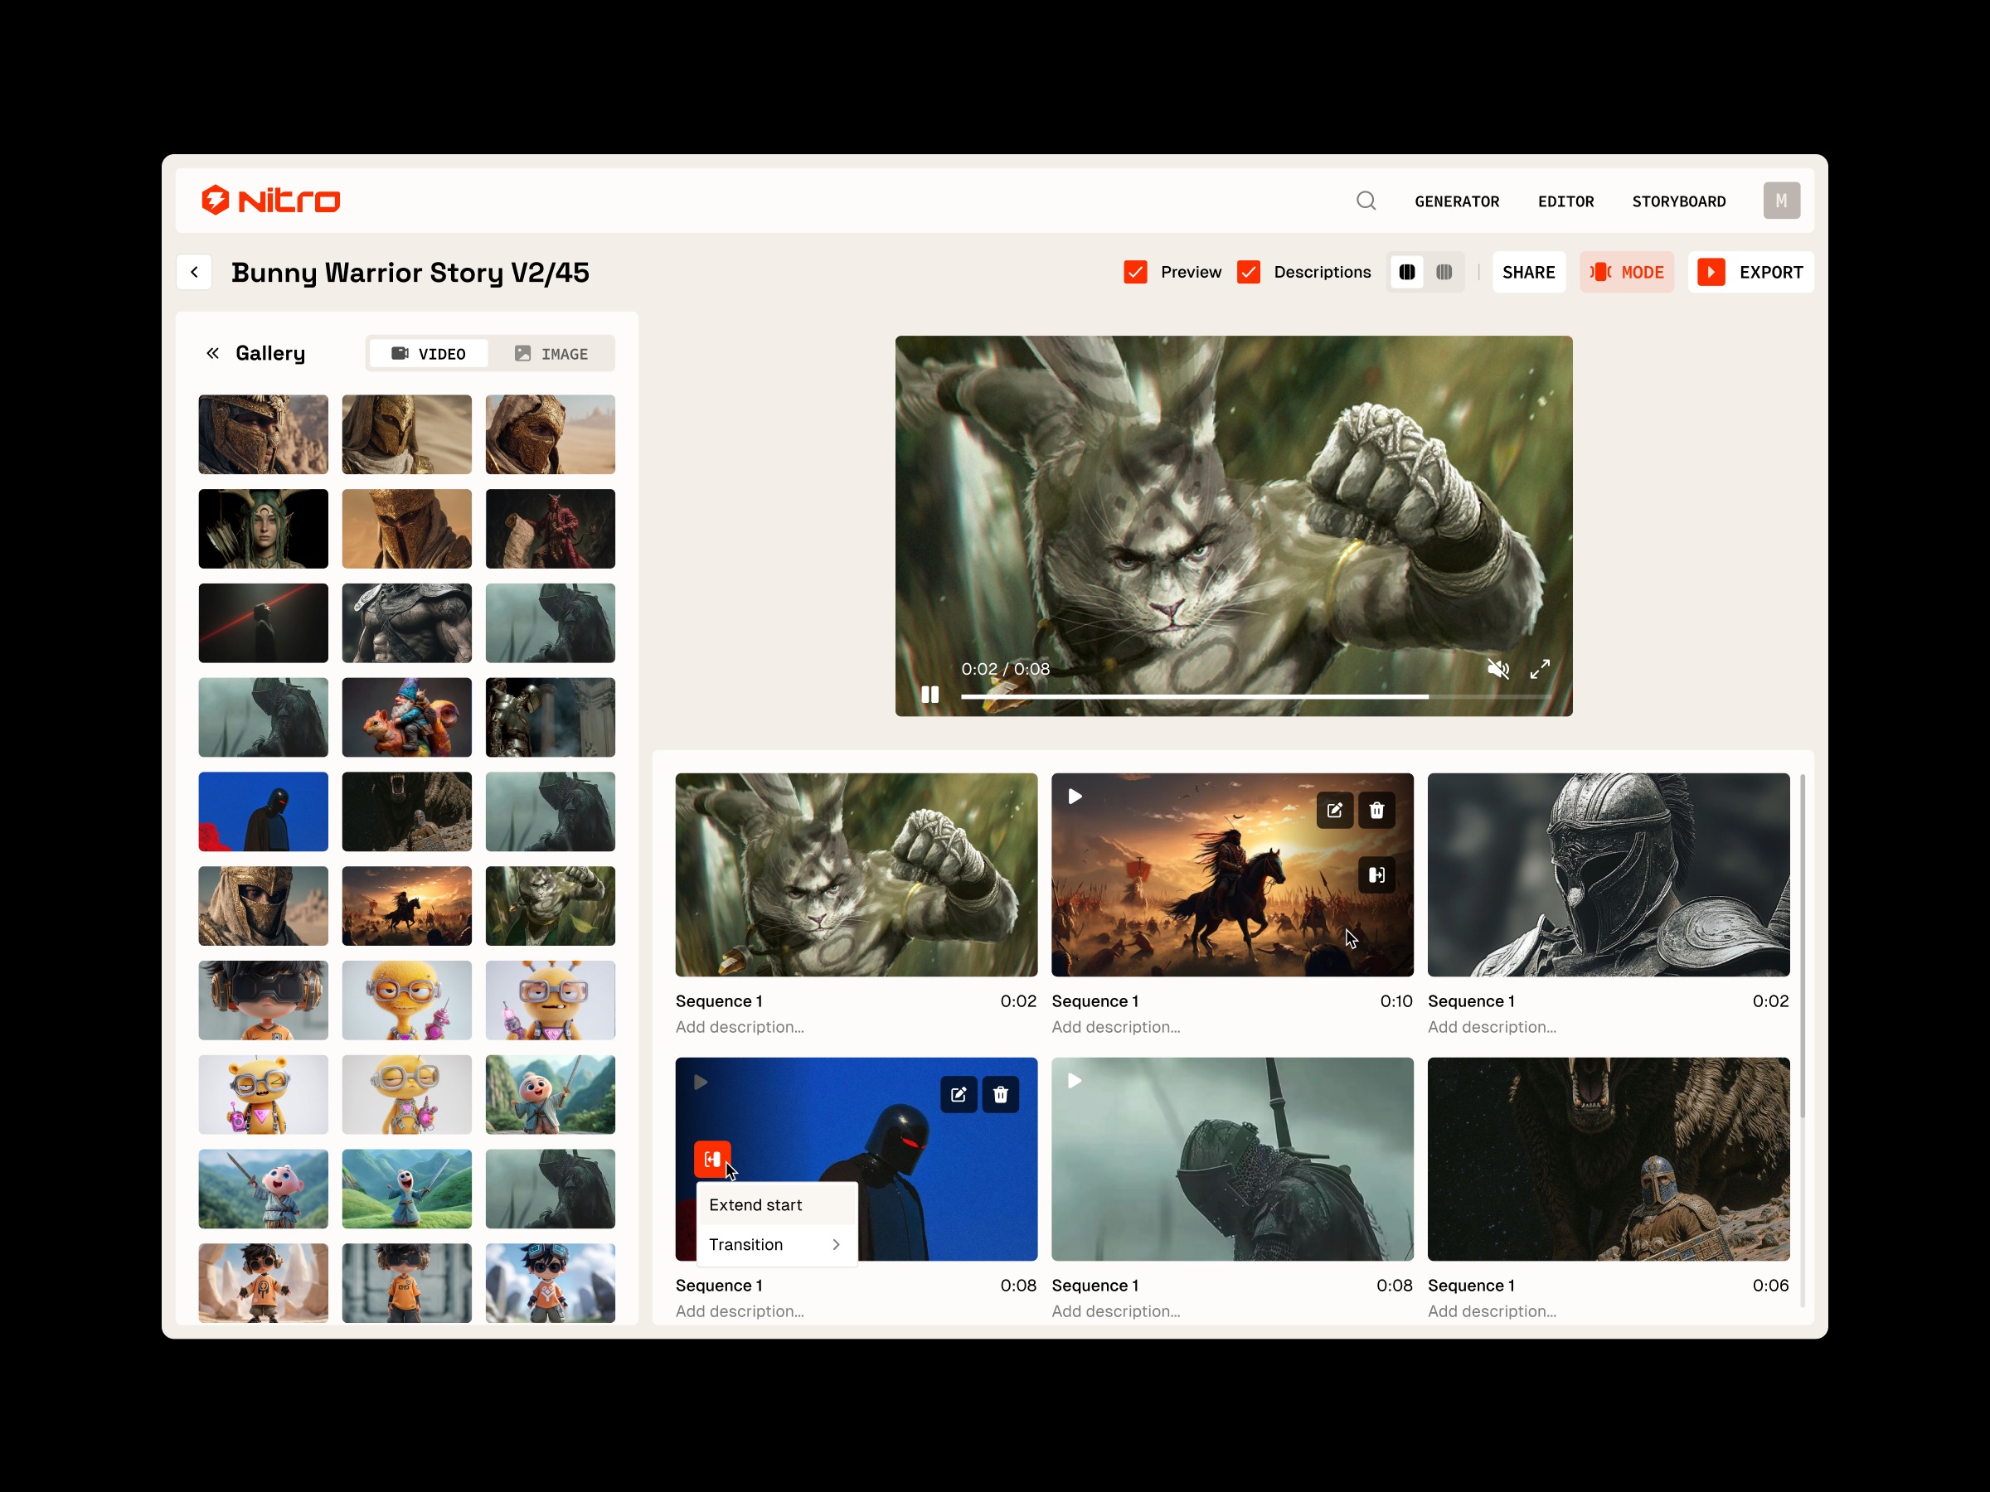Select the edit pencil icon on the horse sequence
1990x1492 pixels.
pos(1334,811)
